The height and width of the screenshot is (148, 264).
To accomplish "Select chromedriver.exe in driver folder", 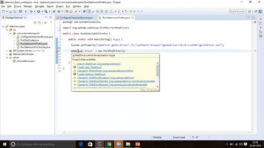I will 26,61.
